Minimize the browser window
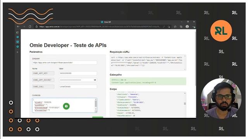The height and width of the screenshot is (139, 248). coord(182,22)
